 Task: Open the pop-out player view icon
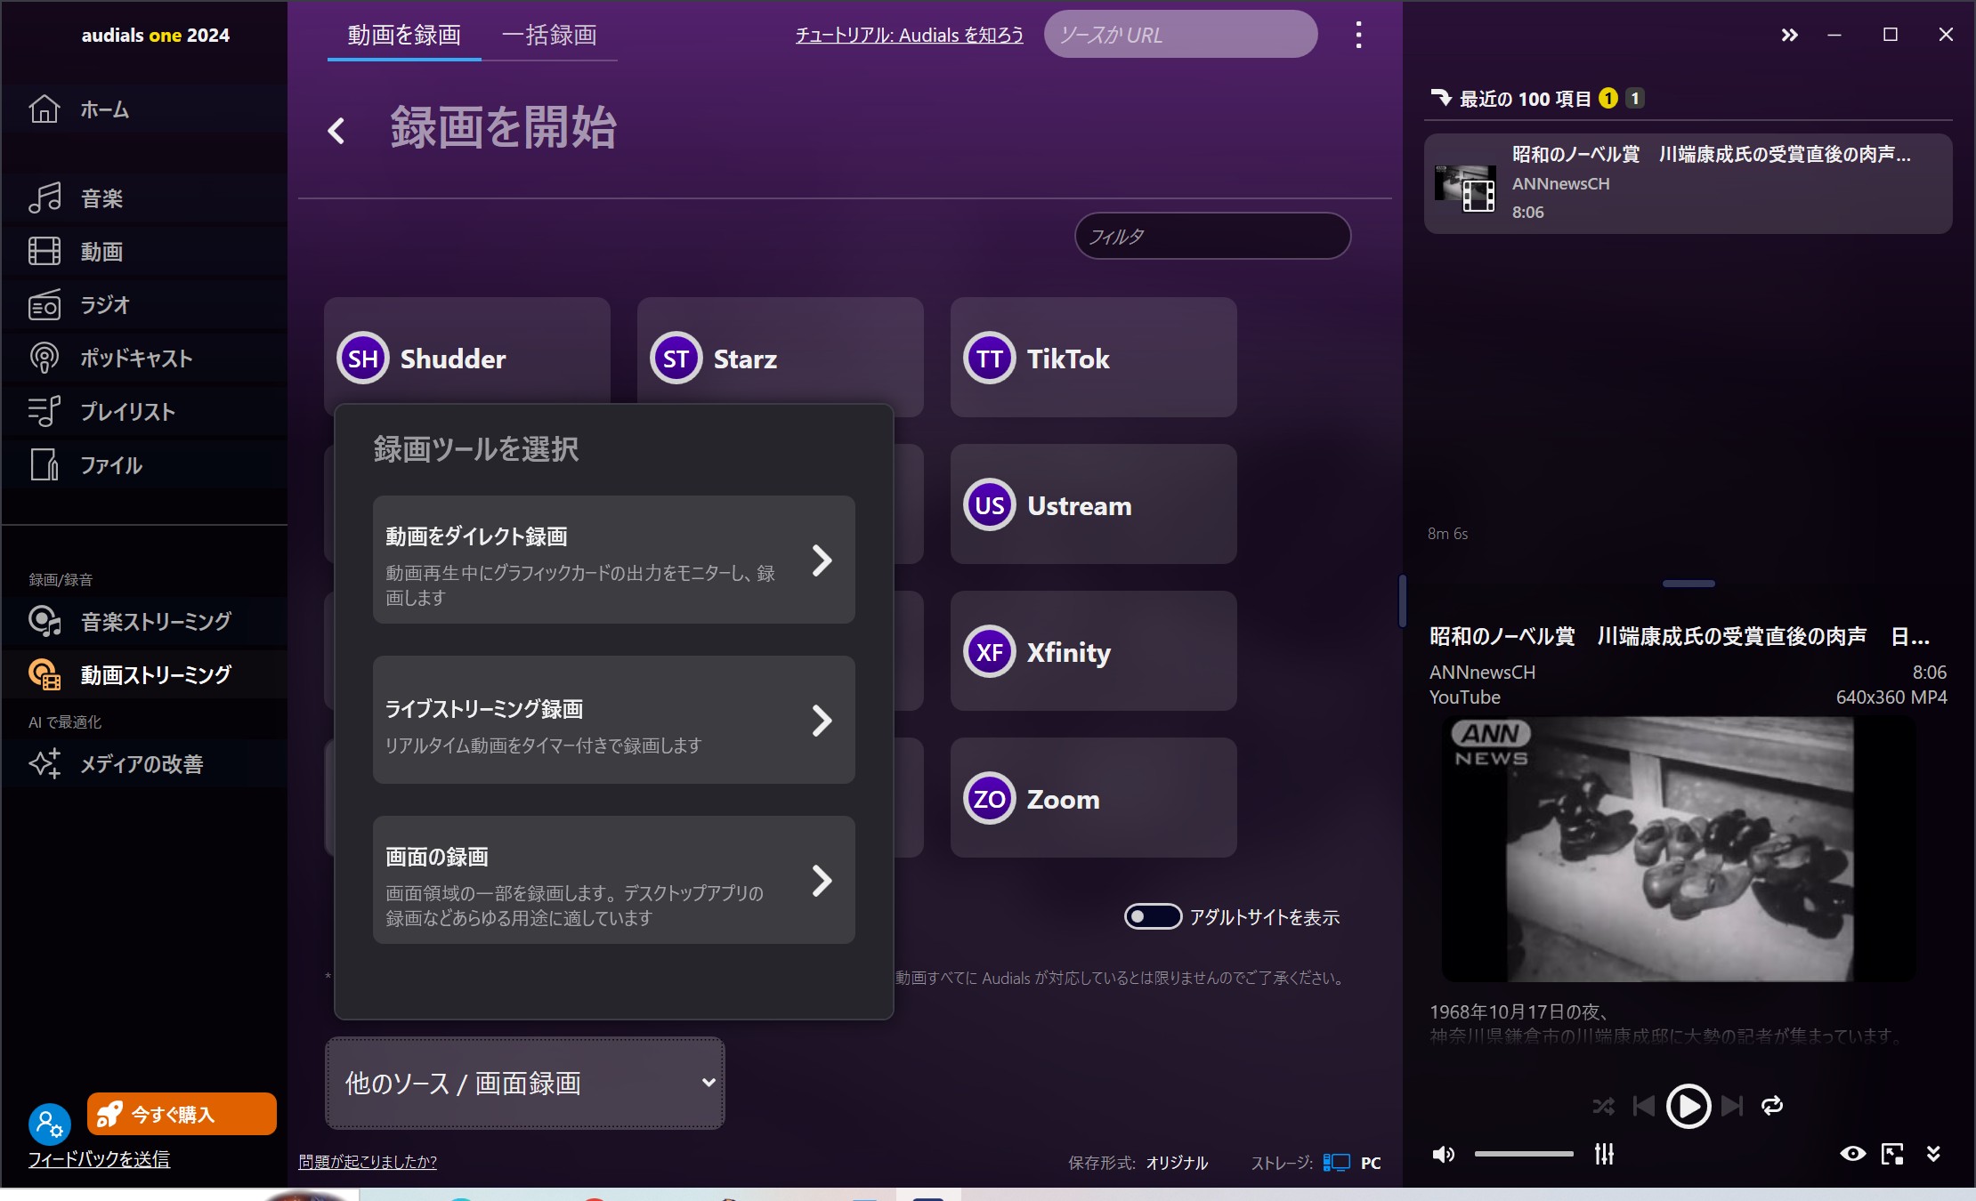tap(1892, 1154)
